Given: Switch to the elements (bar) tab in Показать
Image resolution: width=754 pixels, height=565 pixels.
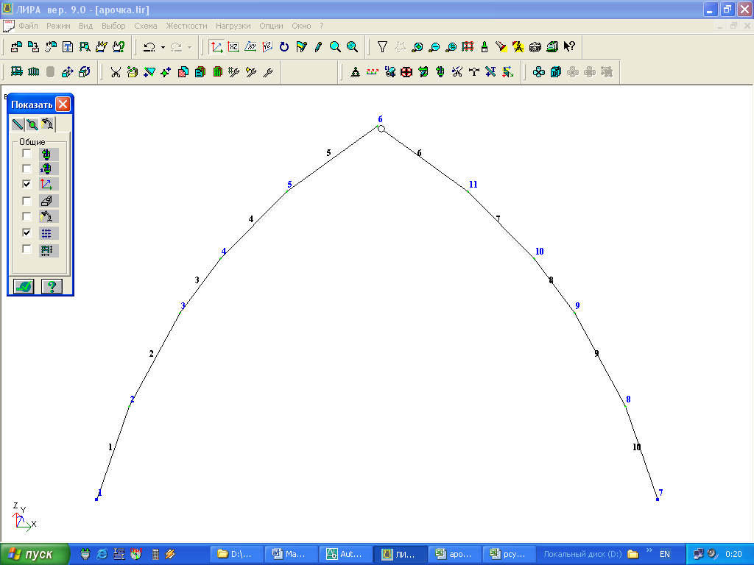Looking at the screenshot, I should click(x=18, y=124).
